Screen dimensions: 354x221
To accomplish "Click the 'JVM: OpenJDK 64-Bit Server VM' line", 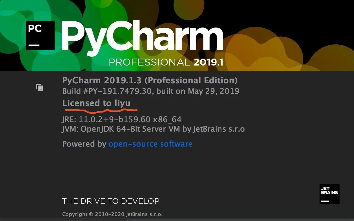I will 153,129.
